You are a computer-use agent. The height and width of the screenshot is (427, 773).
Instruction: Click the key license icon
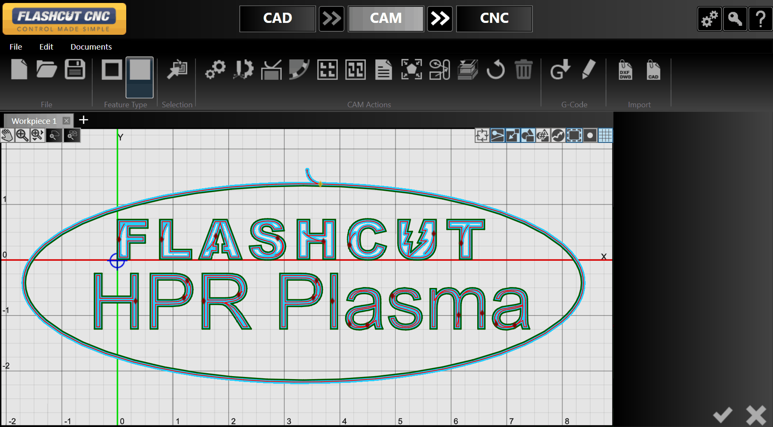click(x=735, y=19)
